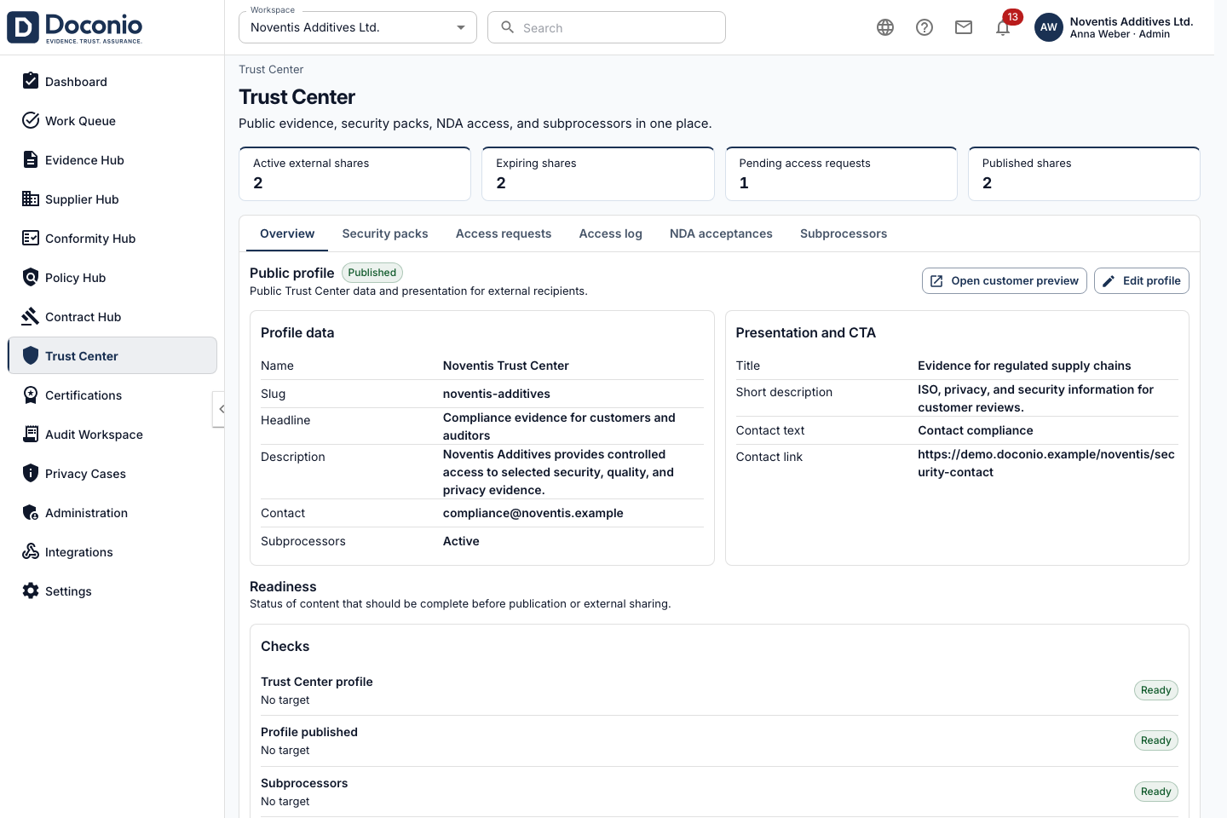Click the Administration icon

31,512
